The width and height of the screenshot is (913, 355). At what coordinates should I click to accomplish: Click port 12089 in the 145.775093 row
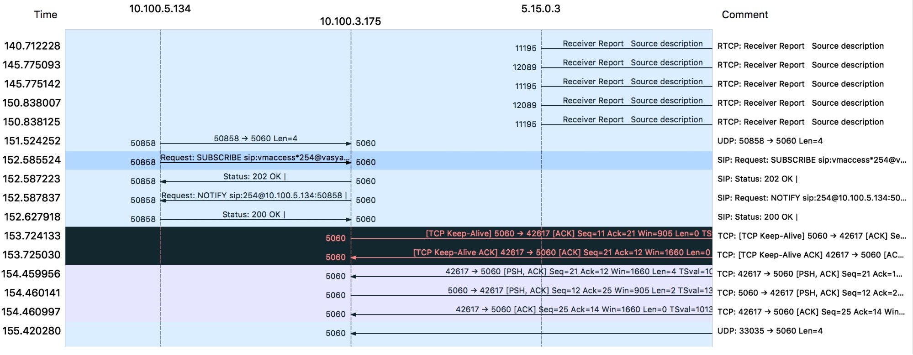[524, 67]
